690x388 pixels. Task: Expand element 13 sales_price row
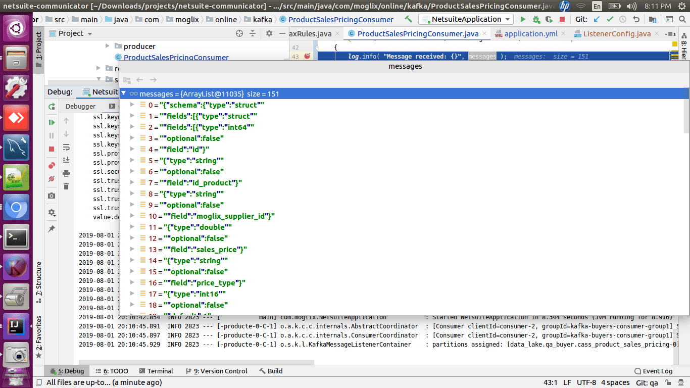click(x=132, y=250)
